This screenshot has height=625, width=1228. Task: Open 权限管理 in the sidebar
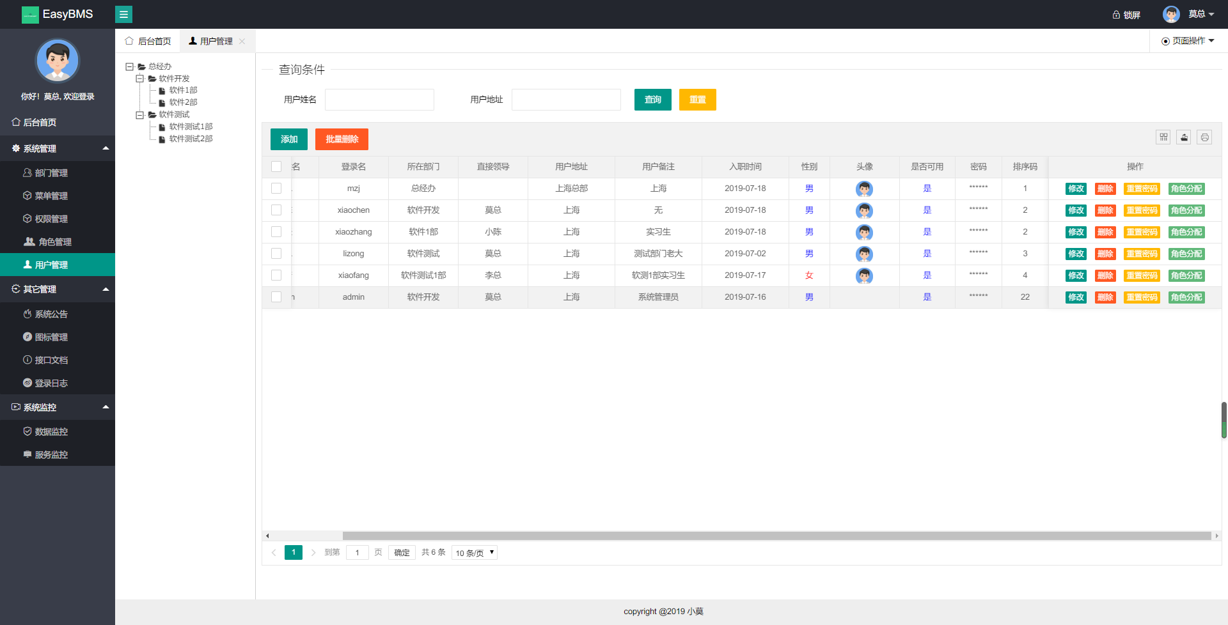pos(58,219)
